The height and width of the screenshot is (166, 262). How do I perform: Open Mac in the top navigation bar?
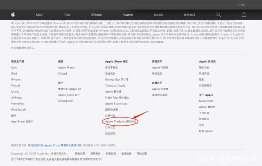coord(39,15)
